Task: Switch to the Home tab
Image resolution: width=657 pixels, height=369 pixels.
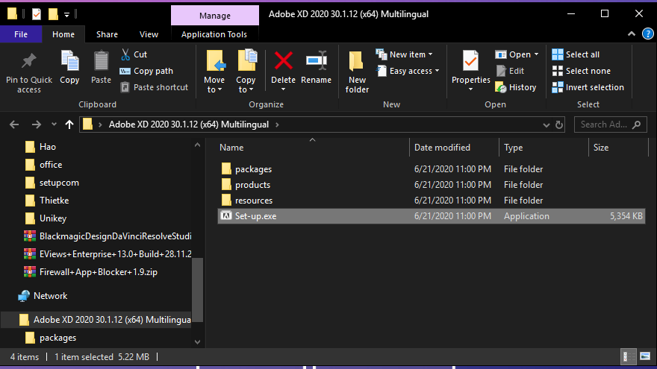Action: pos(63,34)
